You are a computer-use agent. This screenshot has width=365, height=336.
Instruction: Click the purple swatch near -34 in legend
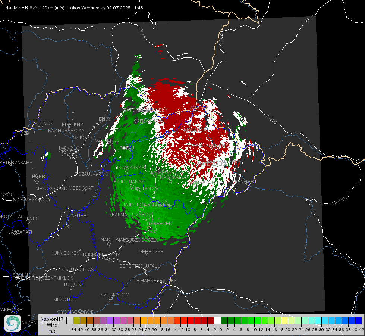(110, 320)
